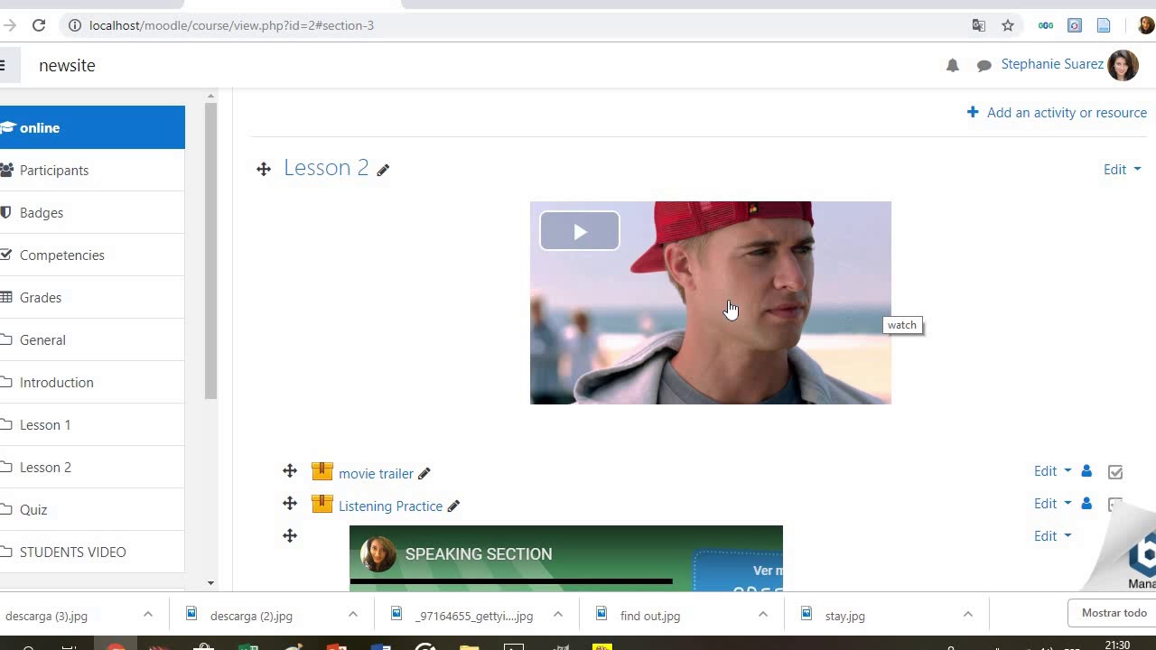Play the Lesson 2 video
The width and height of the screenshot is (1156, 650).
(580, 232)
